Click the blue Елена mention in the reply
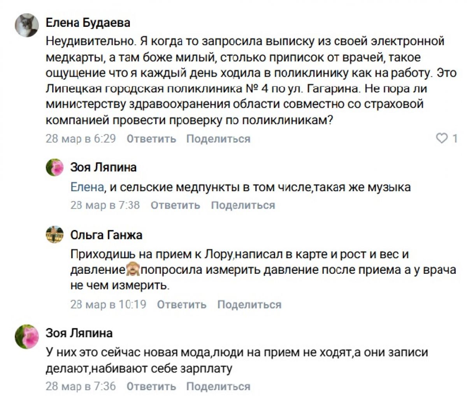 (87, 187)
